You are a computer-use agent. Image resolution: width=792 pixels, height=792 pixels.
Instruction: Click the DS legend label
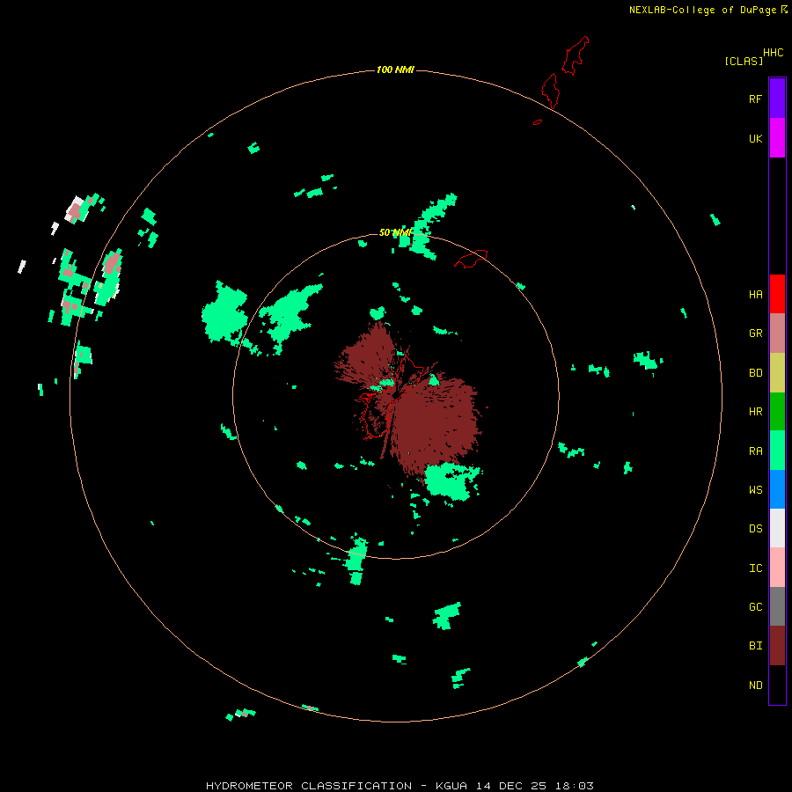coord(755,529)
